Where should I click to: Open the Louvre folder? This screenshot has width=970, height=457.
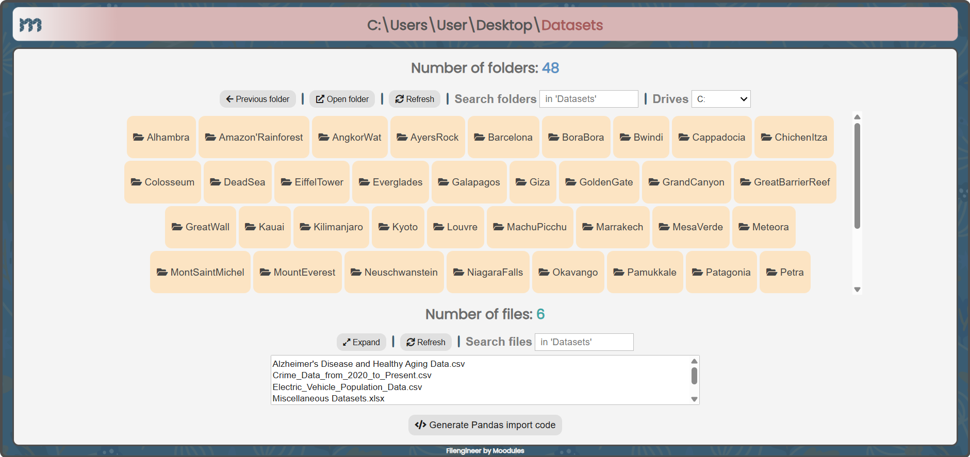click(455, 227)
